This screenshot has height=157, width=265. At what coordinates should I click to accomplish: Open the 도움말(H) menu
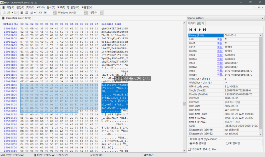pos(87,7)
